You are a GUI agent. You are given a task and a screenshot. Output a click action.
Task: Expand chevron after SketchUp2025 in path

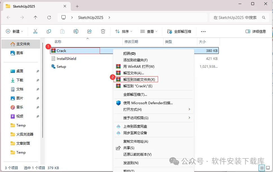point(109,18)
